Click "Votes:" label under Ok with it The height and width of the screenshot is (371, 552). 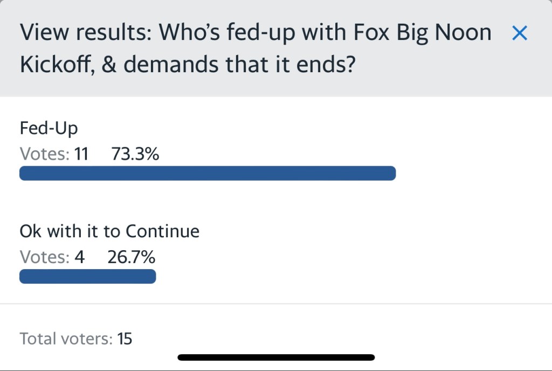pyautogui.click(x=45, y=257)
